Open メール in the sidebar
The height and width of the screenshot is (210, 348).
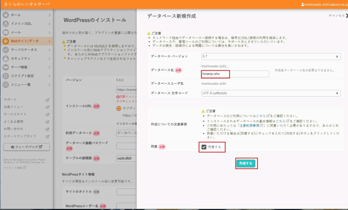coord(27,32)
